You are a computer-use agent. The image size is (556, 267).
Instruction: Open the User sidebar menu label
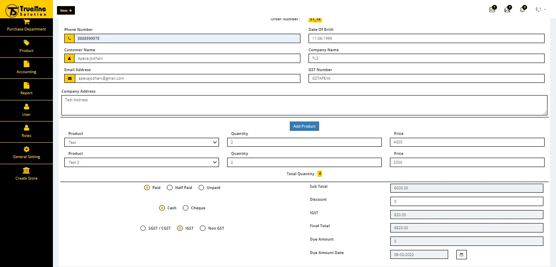pyautogui.click(x=26, y=115)
